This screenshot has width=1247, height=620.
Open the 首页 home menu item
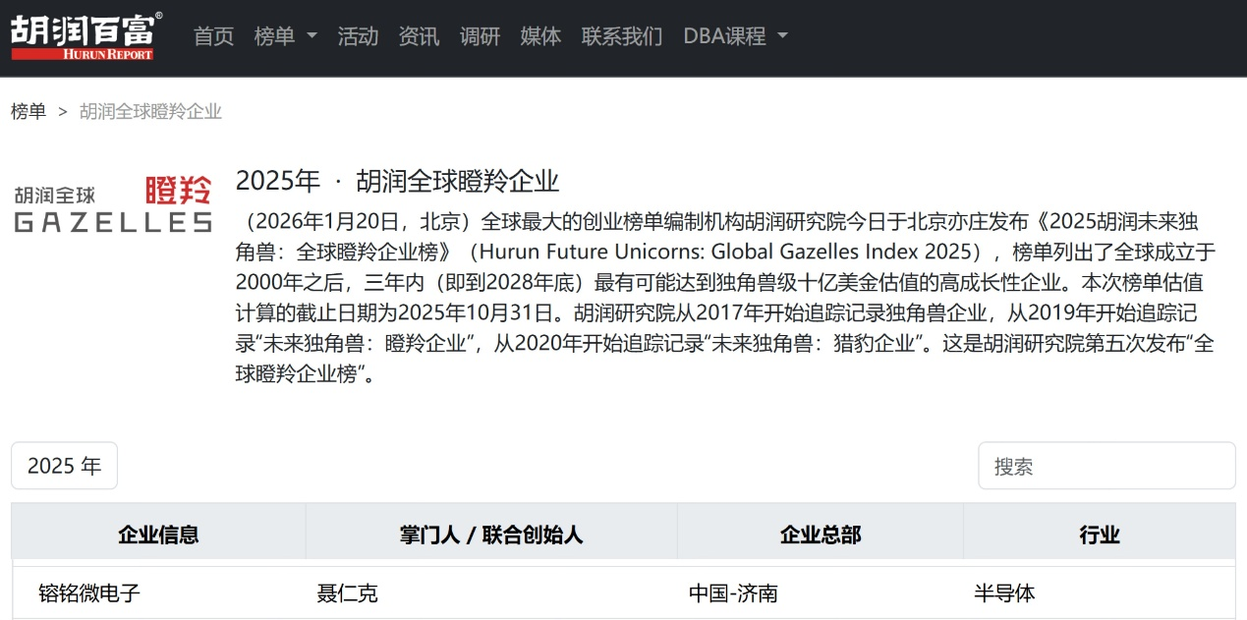coord(213,36)
